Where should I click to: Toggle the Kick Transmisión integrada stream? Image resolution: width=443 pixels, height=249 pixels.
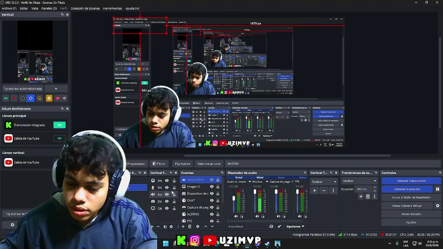(60, 125)
